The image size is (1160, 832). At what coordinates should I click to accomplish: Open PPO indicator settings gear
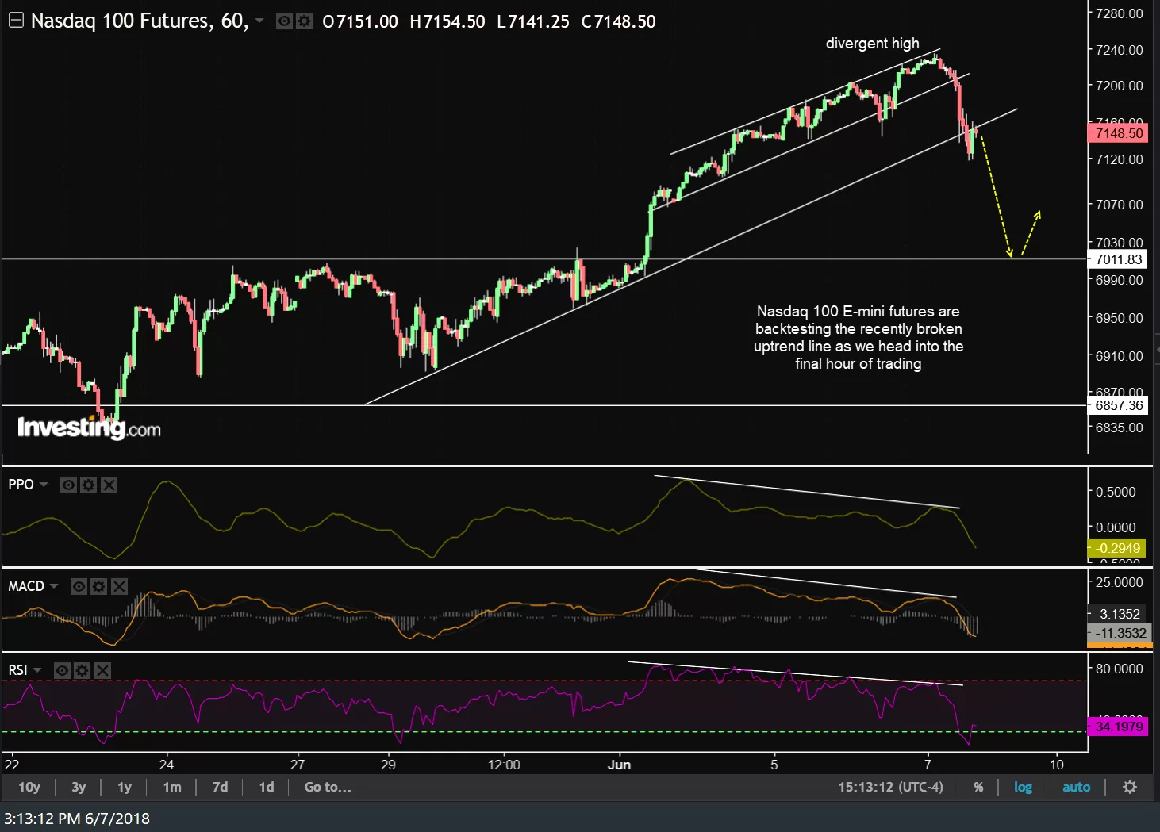click(x=89, y=485)
